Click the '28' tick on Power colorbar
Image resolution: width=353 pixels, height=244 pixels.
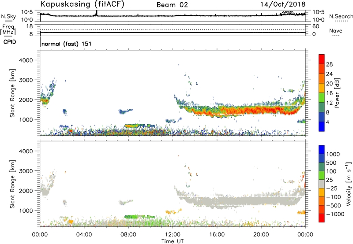(329, 64)
